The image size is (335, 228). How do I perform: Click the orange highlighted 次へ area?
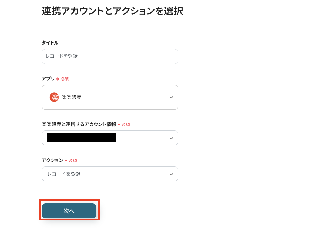click(x=69, y=211)
